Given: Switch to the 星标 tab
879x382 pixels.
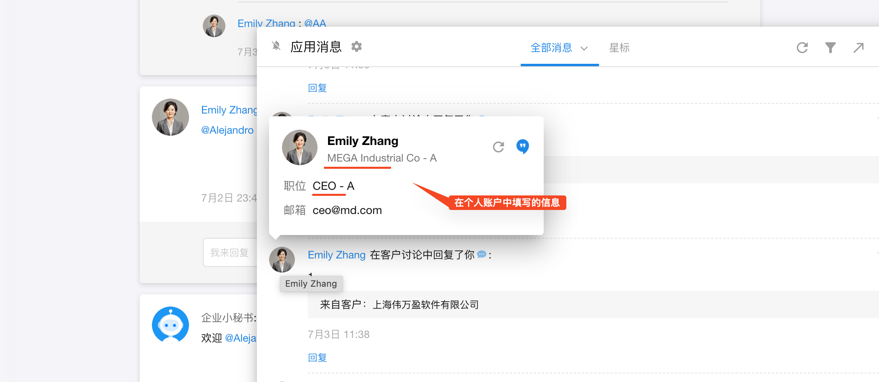Looking at the screenshot, I should (619, 48).
